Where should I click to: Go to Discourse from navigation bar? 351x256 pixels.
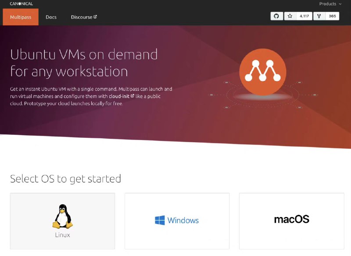click(82, 17)
